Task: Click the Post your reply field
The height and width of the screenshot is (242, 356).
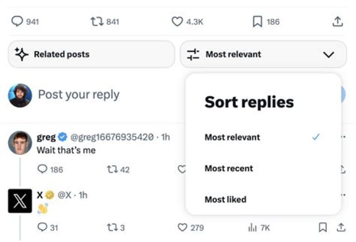Action: tap(79, 95)
